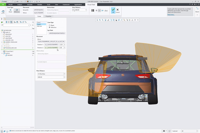The height and width of the screenshot is (133, 200).
Task: Click the glasses preview icon
Action: (x=106, y=10)
